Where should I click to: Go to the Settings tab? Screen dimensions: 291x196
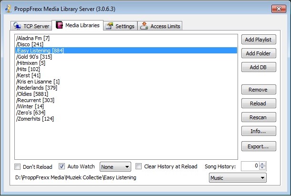click(120, 26)
